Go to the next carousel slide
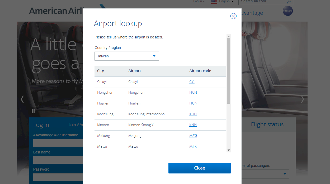The image size is (330, 184). (303, 99)
